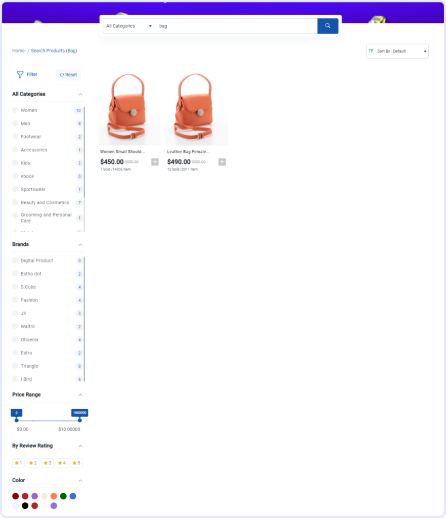This screenshot has width=446, height=518.
Task: Select rating star 3 filter
Action: pos(48,463)
